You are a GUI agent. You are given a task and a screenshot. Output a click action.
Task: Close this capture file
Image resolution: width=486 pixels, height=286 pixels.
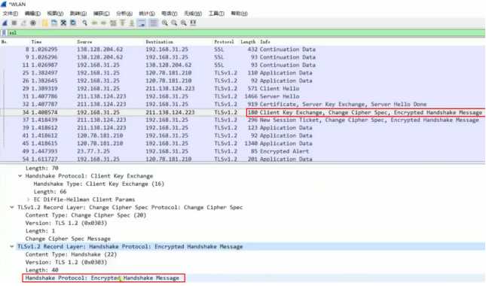point(63,23)
